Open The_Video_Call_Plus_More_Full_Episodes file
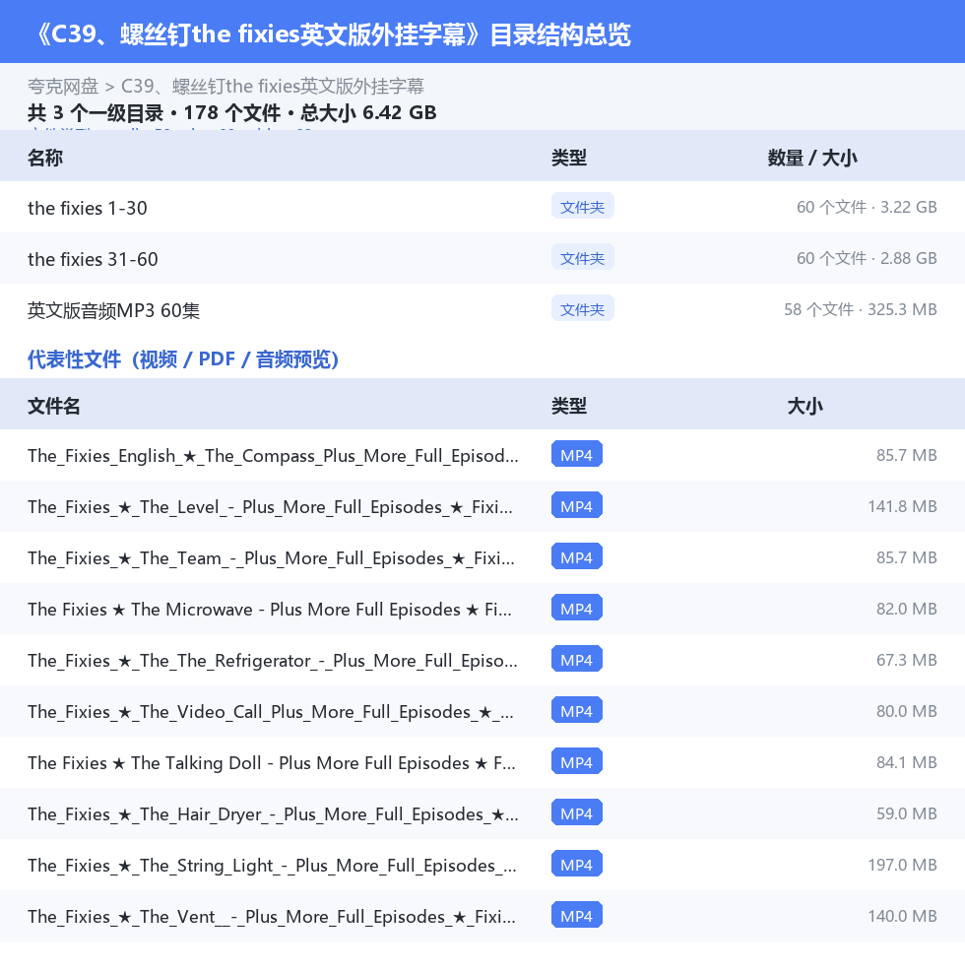This screenshot has height=973, width=965. [x=271, y=712]
